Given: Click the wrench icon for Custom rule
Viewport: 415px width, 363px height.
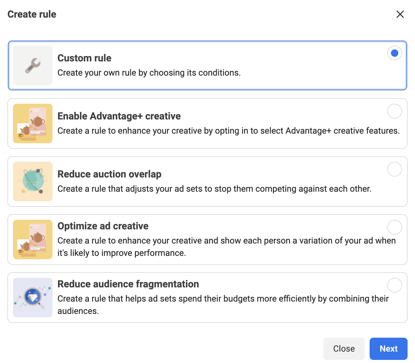Looking at the screenshot, I should pyautogui.click(x=32, y=65).
